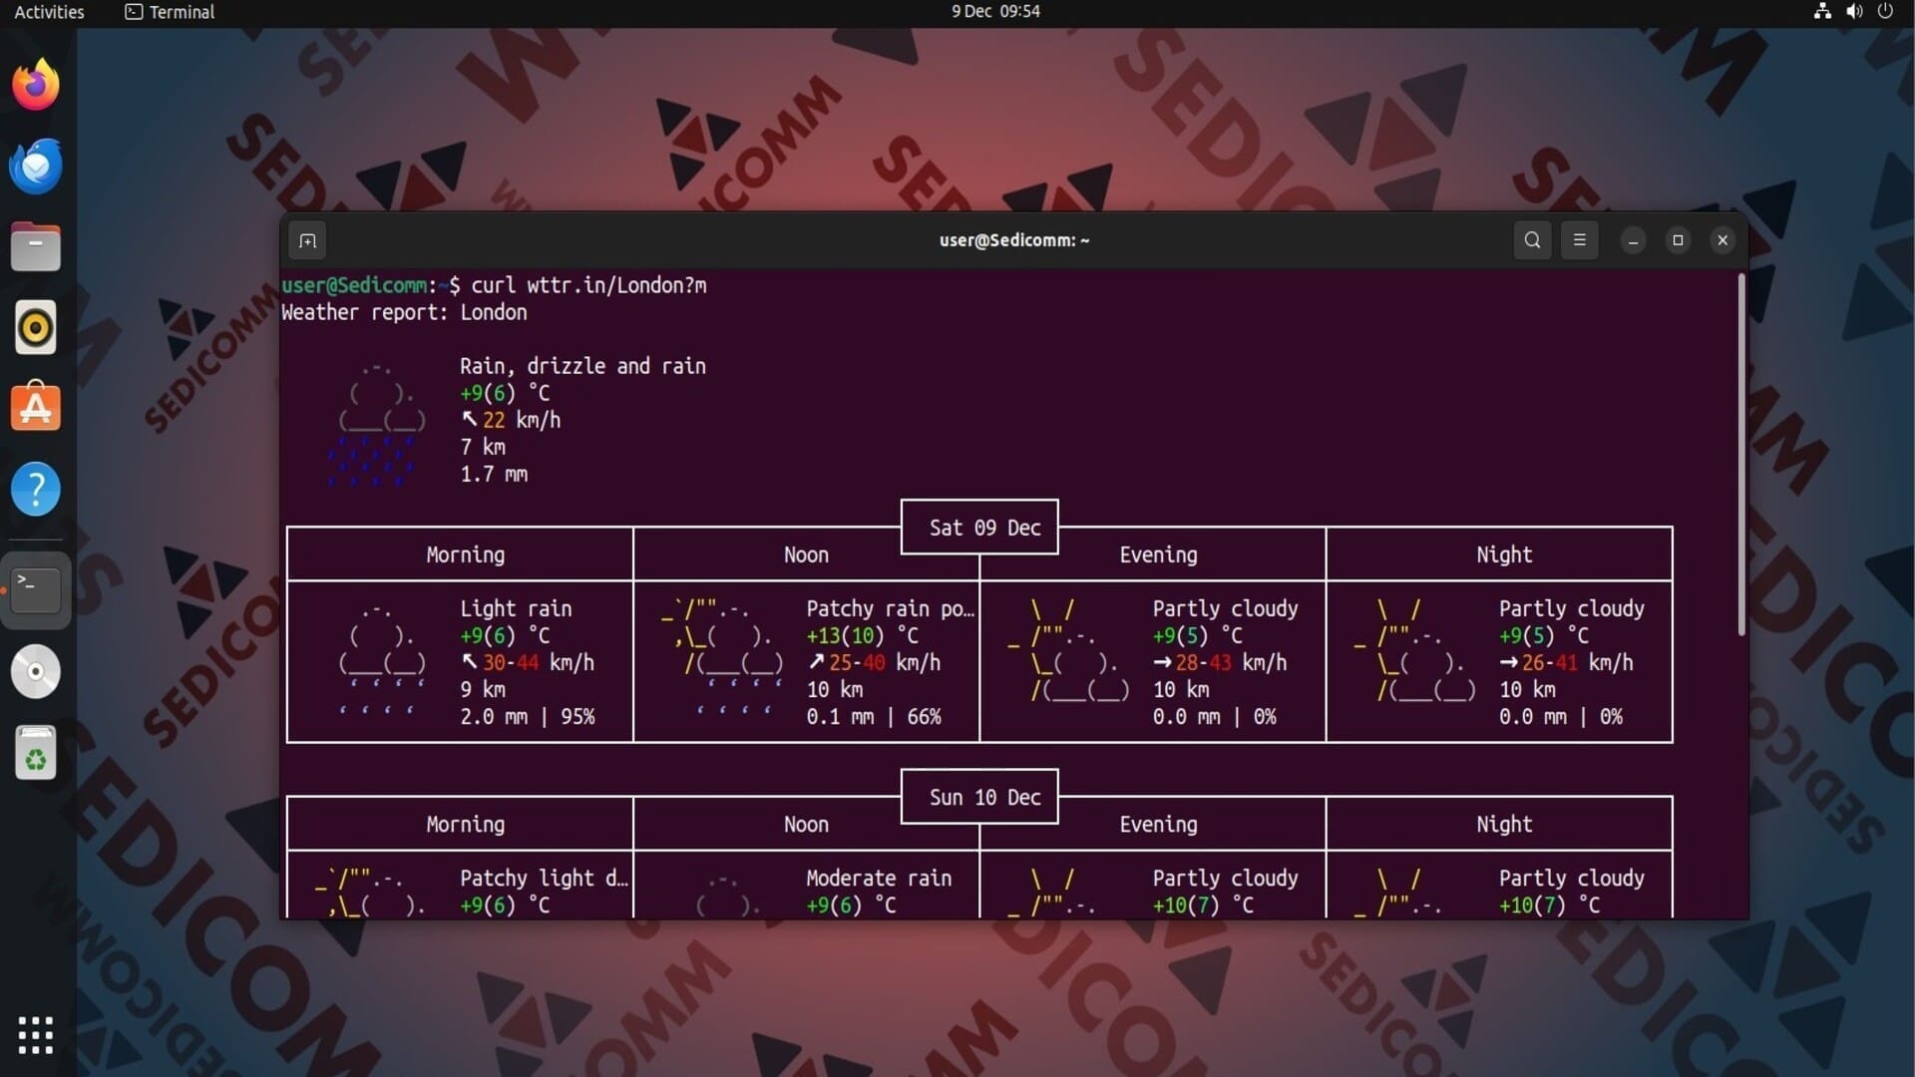The image size is (1915, 1077).
Task: Click the network status icon
Action: point(1822,12)
